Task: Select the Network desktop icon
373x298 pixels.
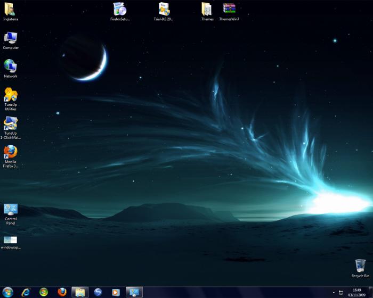Action: 11,69
